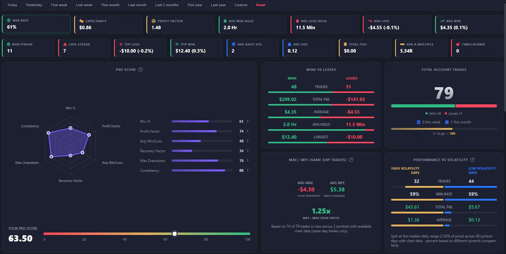Reset the date filter
506x254 pixels.
(261, 5)
